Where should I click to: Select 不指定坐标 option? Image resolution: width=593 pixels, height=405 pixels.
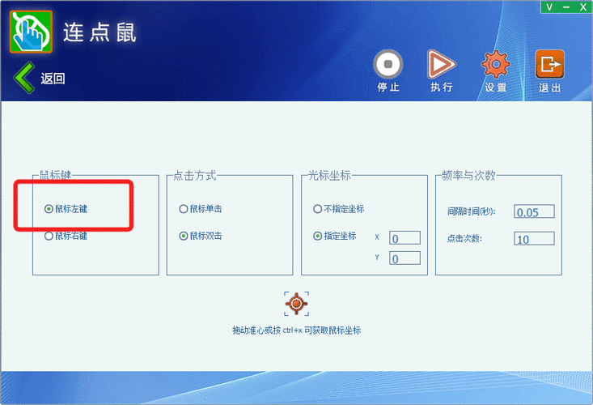point(318,208)
